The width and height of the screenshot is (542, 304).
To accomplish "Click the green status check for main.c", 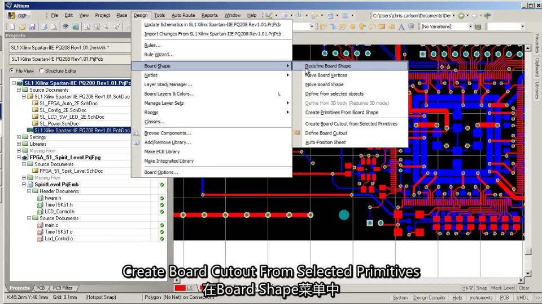I will pyautogui.click(x=162, y=225).
